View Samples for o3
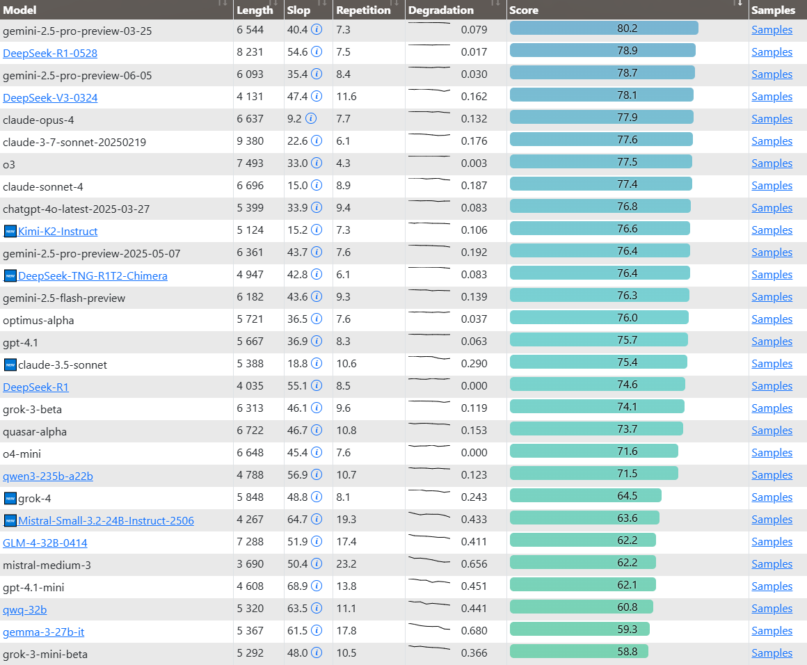 click(x=772, y=163)
